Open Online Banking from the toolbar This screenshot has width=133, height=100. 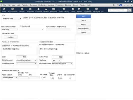pos(64,10)
